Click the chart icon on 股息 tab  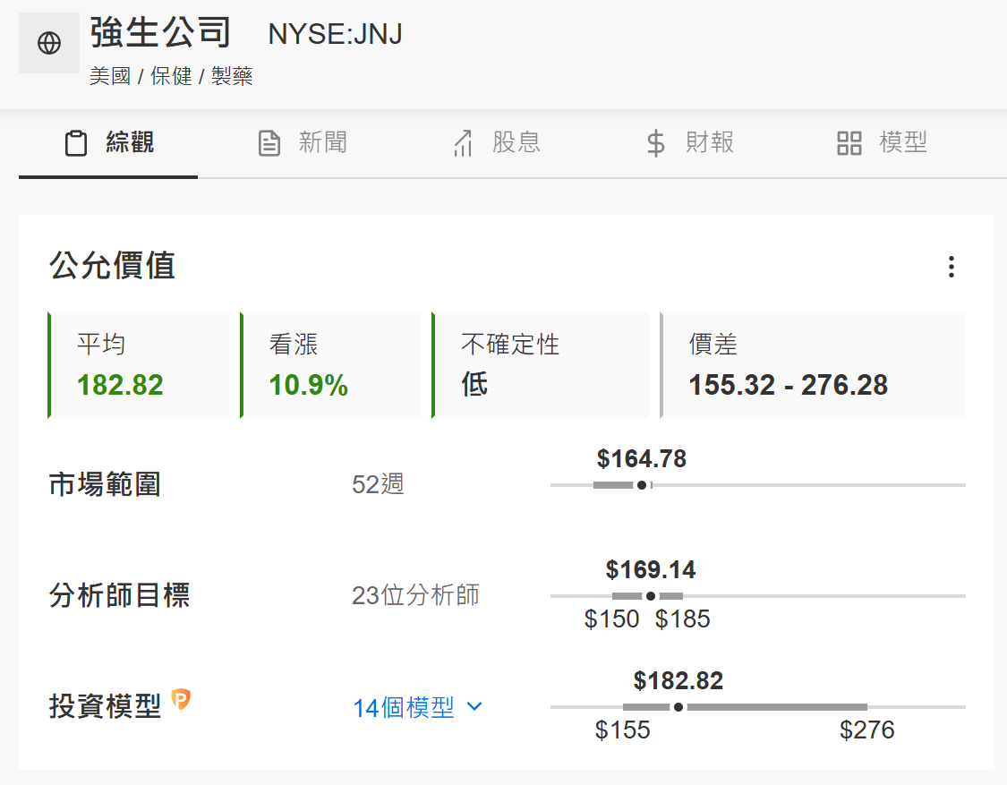[463, 143]
